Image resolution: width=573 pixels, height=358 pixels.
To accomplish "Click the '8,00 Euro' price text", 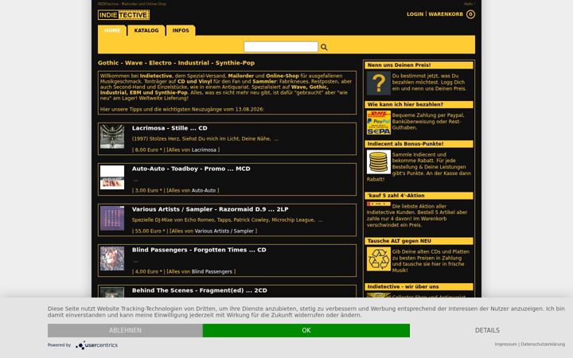I will pos(146,150).
